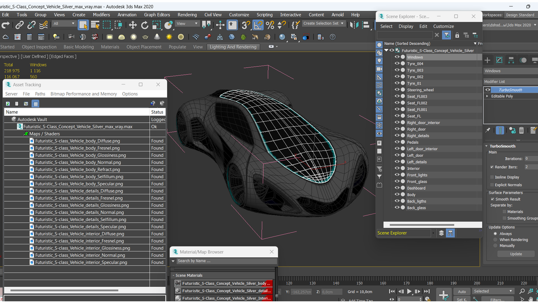The image size is (538, 303).
Task: Uncheck the Render Iters checkbox
Action: pyautogui.click(x=492, y=167)
